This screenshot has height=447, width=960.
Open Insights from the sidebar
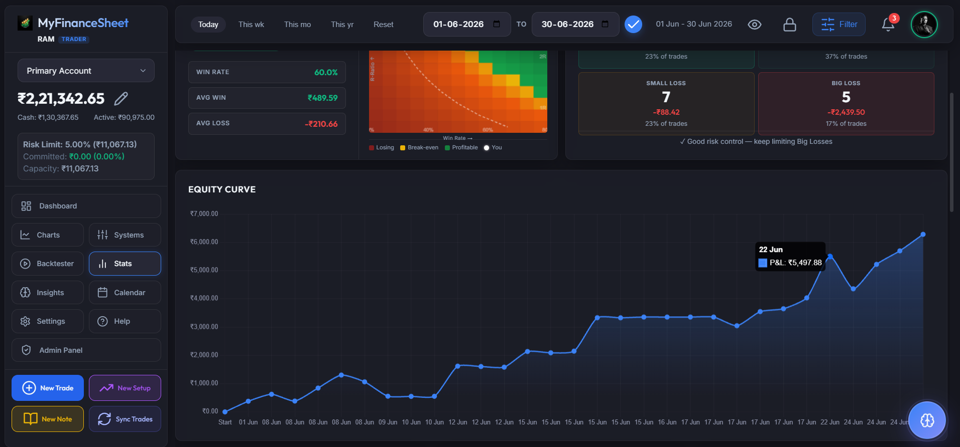point(48,293)
